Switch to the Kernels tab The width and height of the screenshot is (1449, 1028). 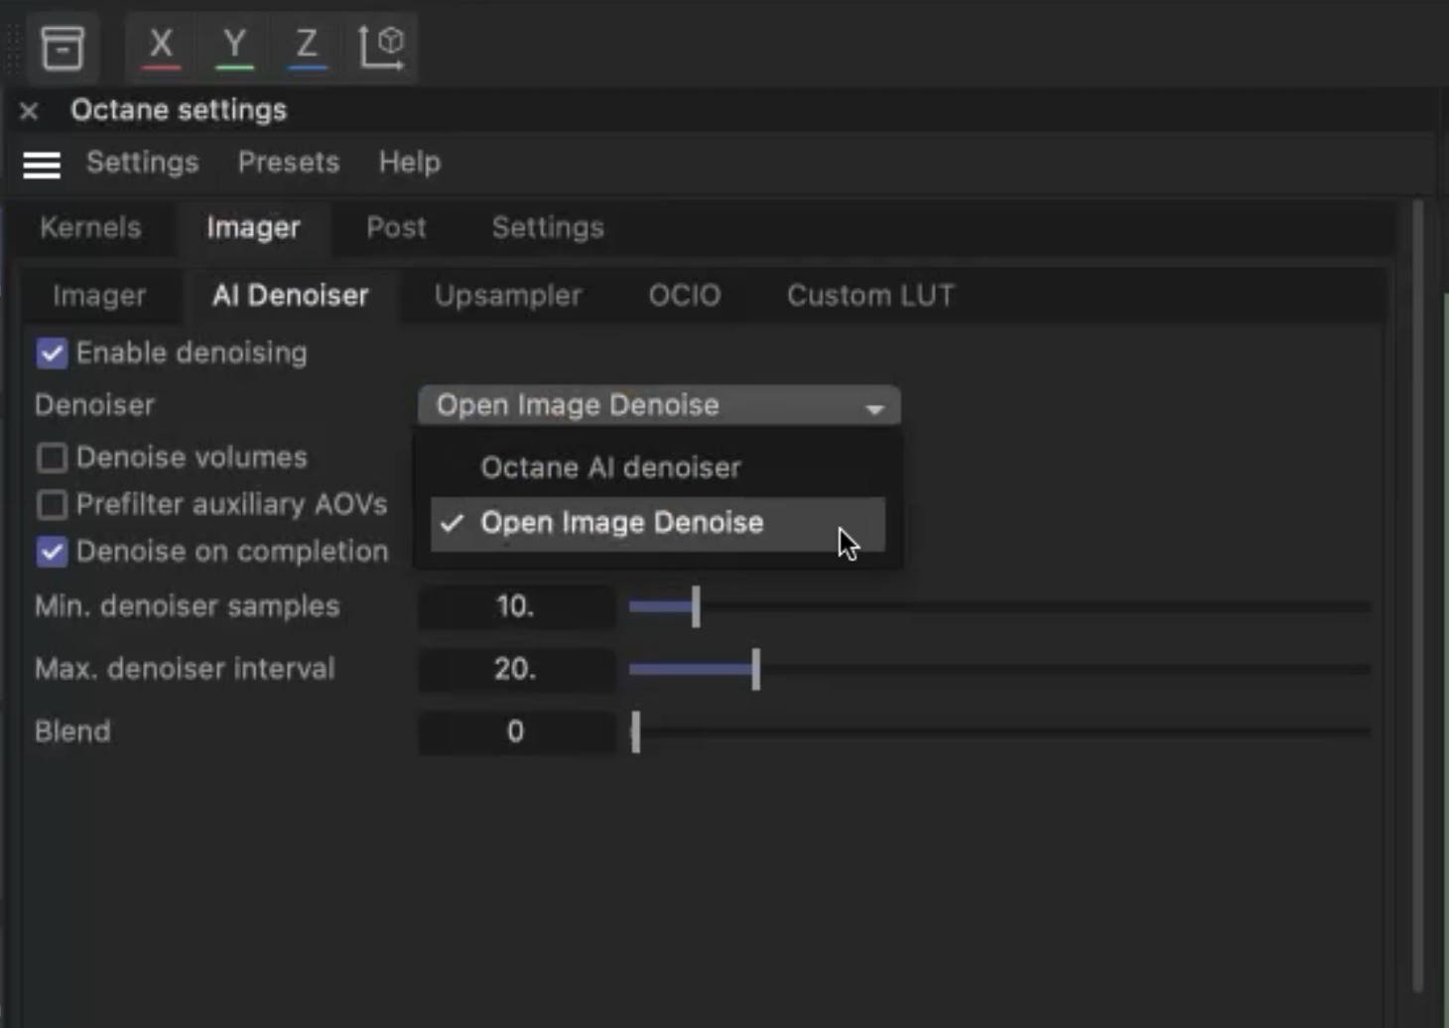coord(90,228)
